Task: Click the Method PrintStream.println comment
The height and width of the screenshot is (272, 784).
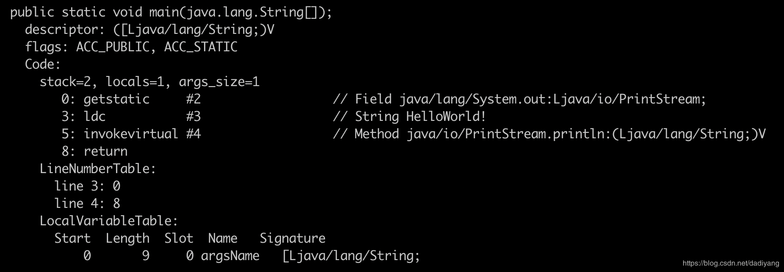Action: pos(549,134)
